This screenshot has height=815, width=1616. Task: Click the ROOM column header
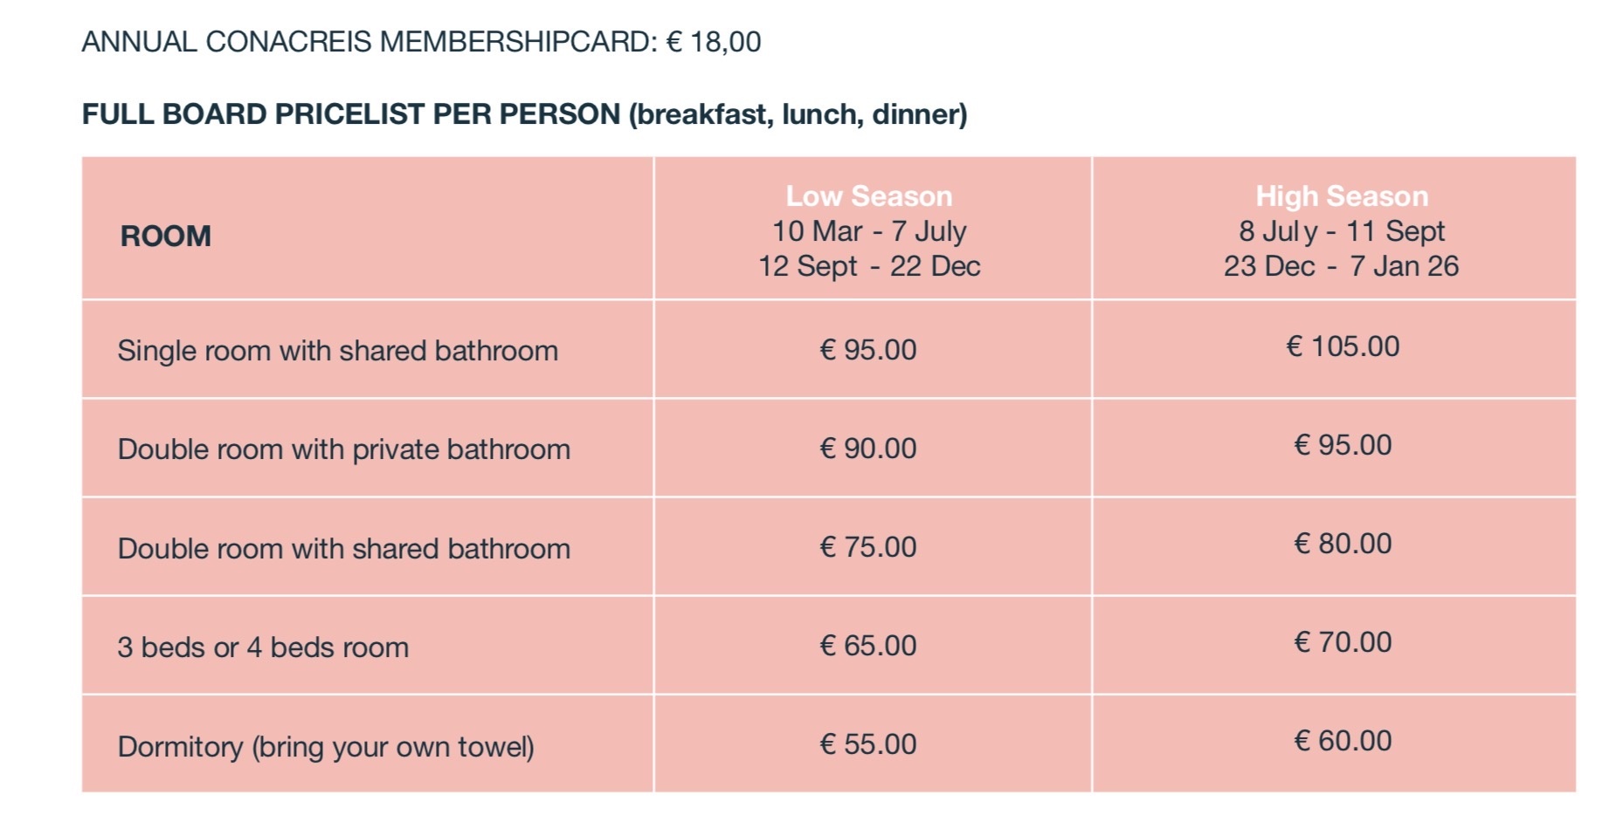pos(166,236)
